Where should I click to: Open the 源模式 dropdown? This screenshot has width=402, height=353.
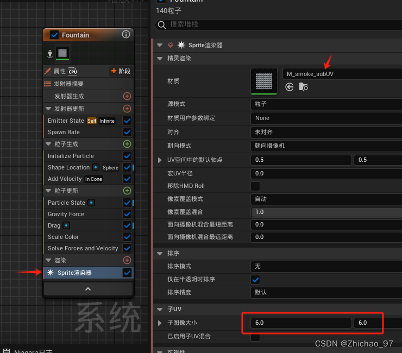[326, 104]
